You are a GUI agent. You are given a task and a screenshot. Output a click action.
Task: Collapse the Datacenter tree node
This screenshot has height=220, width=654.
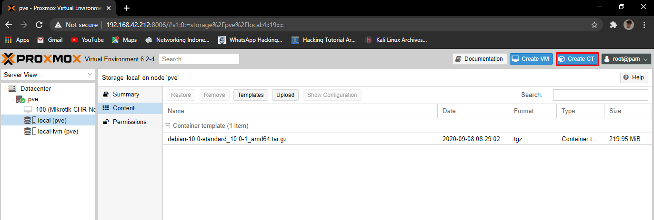pos(5,89)
